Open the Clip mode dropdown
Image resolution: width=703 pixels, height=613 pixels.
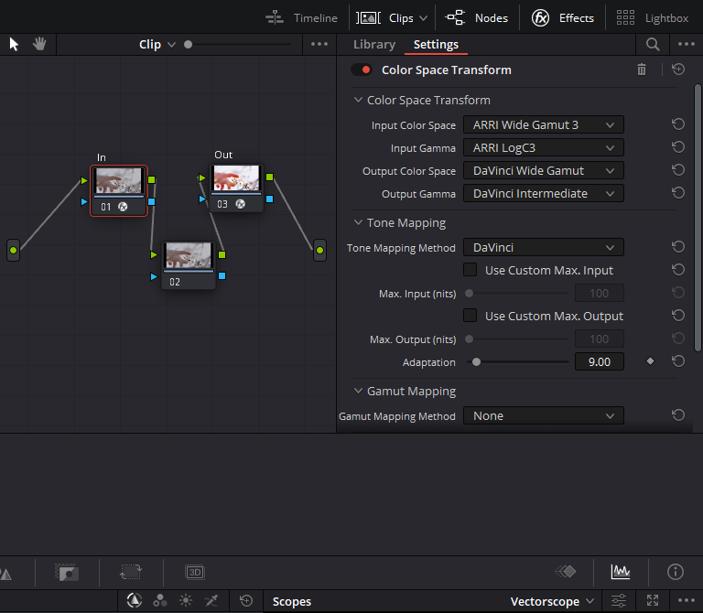pos(157,44)
